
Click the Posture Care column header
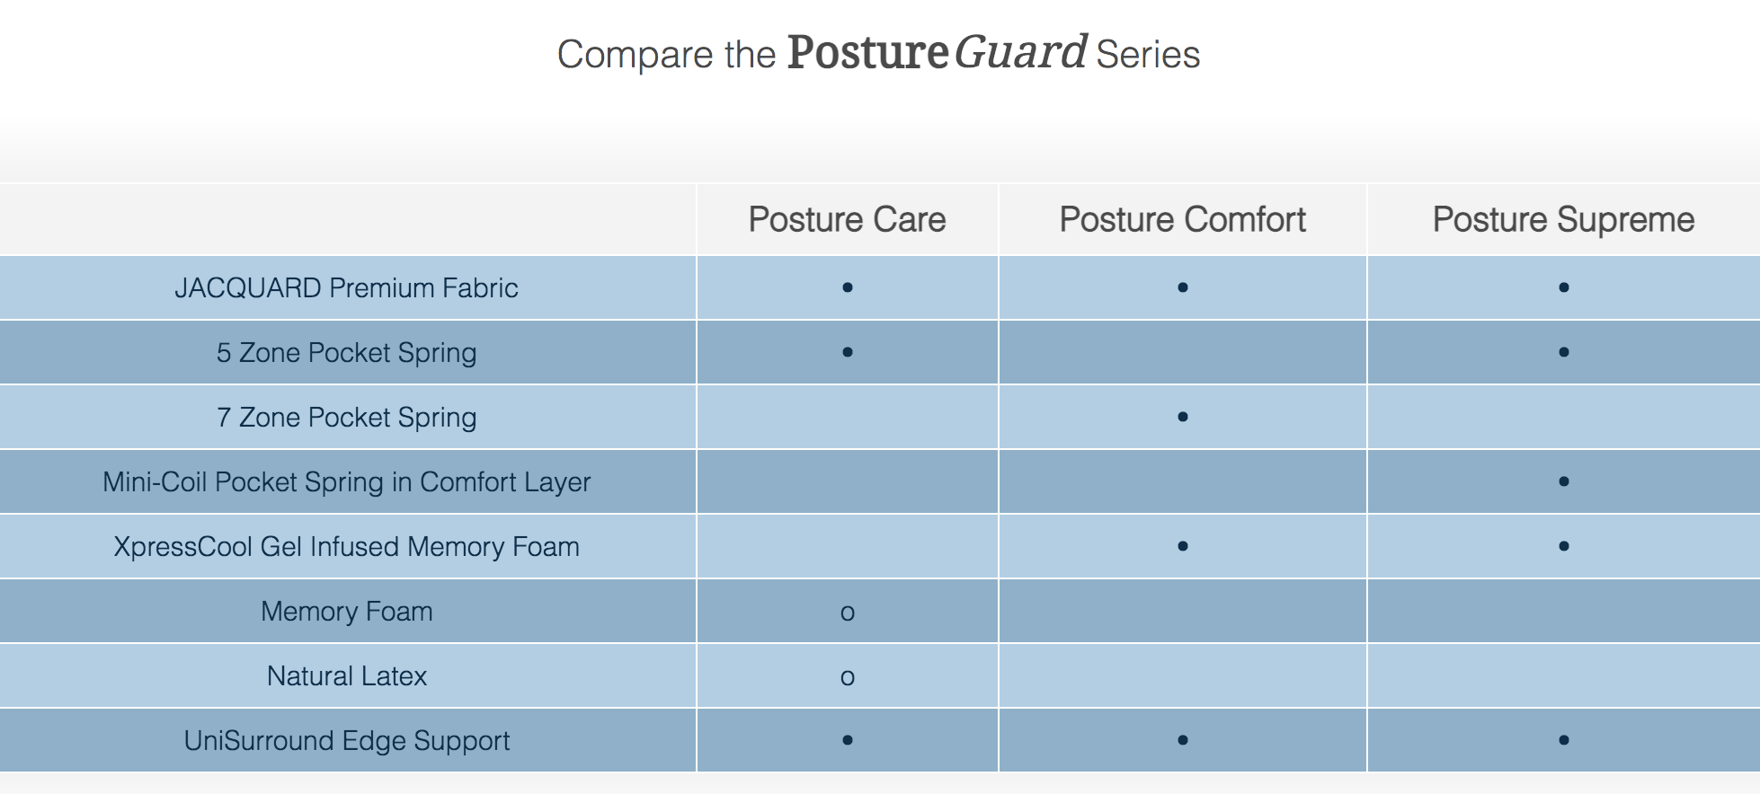tap(847, 219)
